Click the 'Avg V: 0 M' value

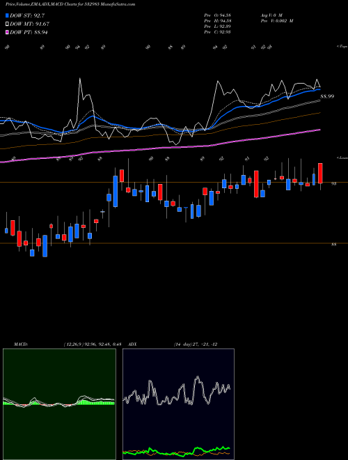(x=272, y=15)
